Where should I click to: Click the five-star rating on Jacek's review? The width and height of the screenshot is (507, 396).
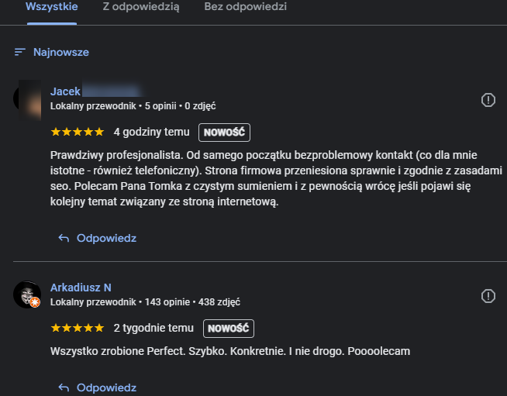[78, 132]
